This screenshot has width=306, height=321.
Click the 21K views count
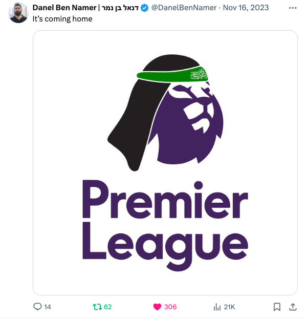coord(229,307)
